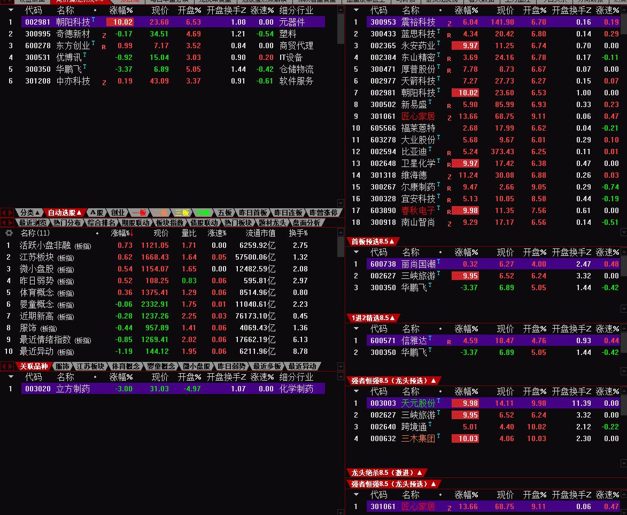Open the 1进2精选8.5▲ panel header
Viewport: 627px width, 515px height.
pyautogui.click(x=373, y=317)
